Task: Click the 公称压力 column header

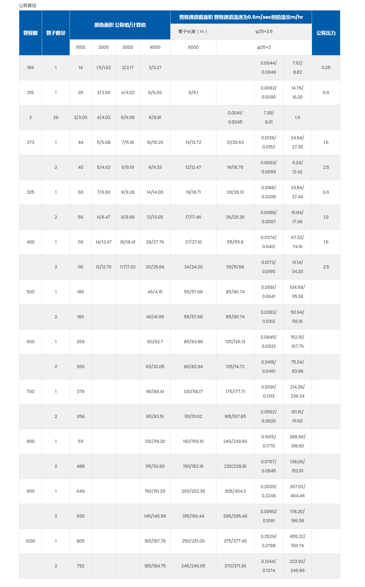Action: pyautogui.click(x=326, y=33)
